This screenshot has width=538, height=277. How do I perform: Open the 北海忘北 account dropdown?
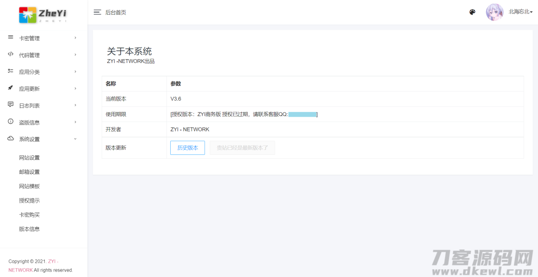click(x=520, y=12)
